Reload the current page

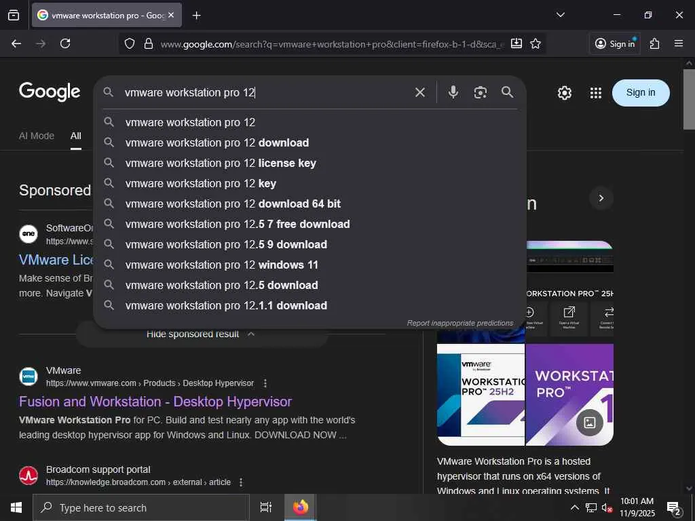[65, 43]
